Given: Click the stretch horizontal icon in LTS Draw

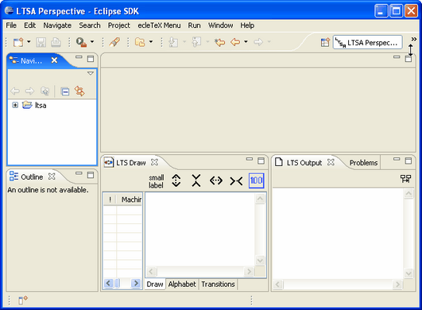Looking at the screenshot, I should (216, 180).
